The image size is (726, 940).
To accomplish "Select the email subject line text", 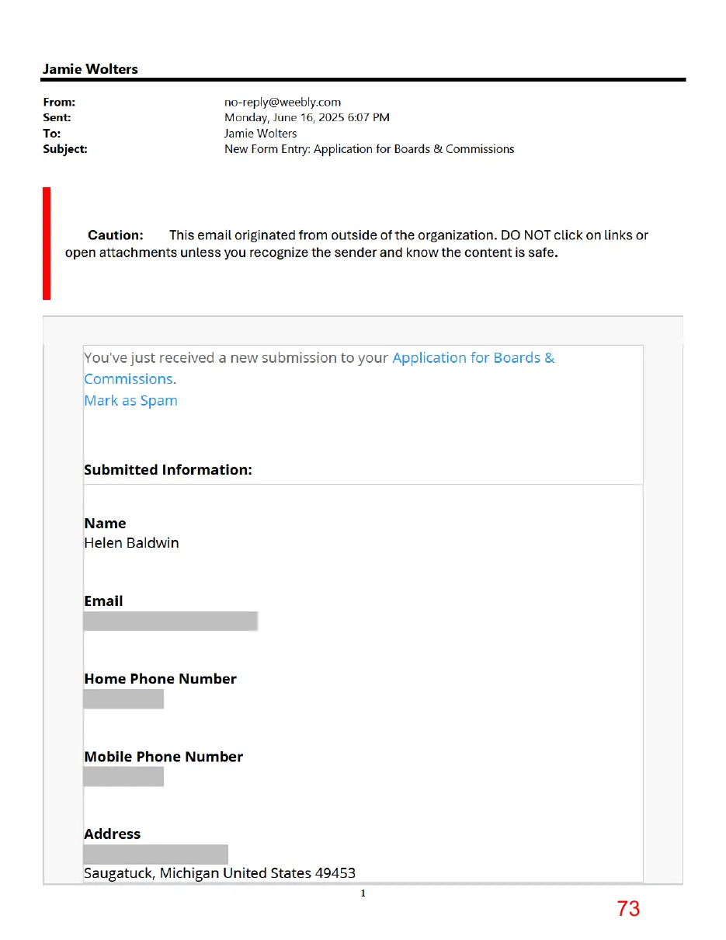I will tap(369, 149).
